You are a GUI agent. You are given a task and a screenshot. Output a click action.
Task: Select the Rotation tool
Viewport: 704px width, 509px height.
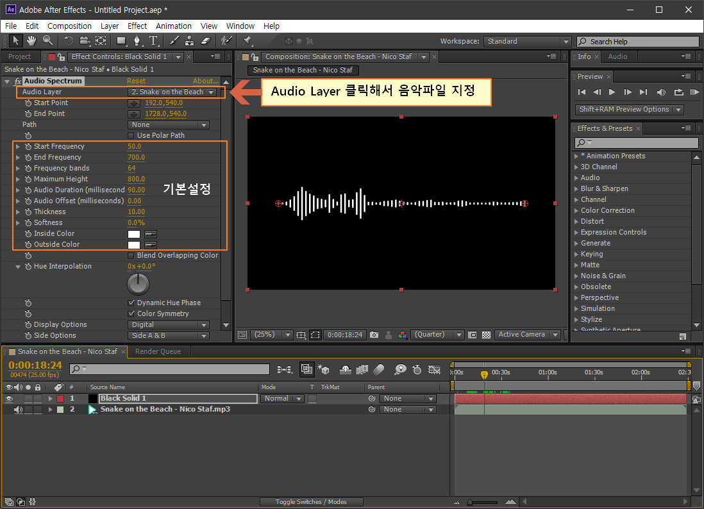coord(68,41)
